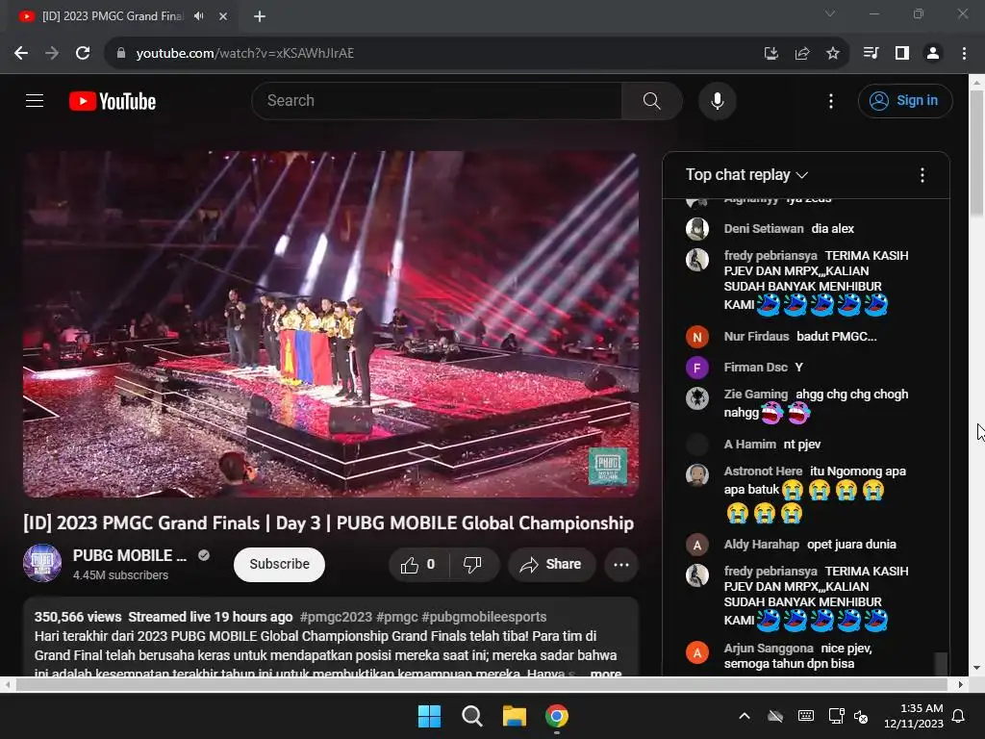985x739 pixels.
Task: Click the horizontal scrollbar at bottom
Action: coord(481,685)
